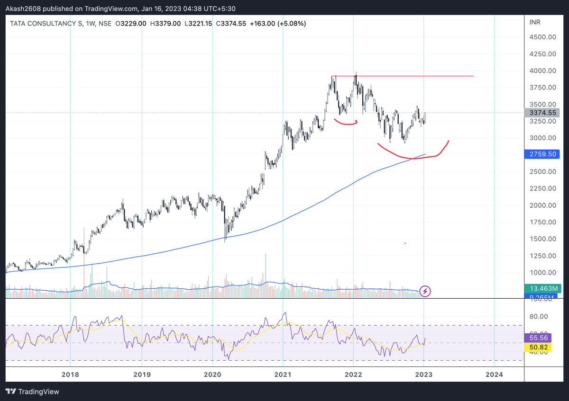Click the blue moving average label 2759.50

click(x=542, y=154)
